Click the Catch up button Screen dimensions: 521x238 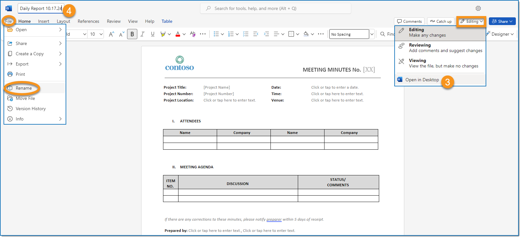(441, 21)
